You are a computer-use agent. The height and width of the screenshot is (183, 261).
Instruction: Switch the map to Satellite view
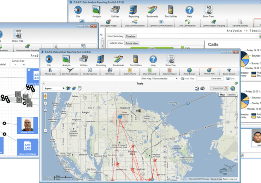coord(231,95)
